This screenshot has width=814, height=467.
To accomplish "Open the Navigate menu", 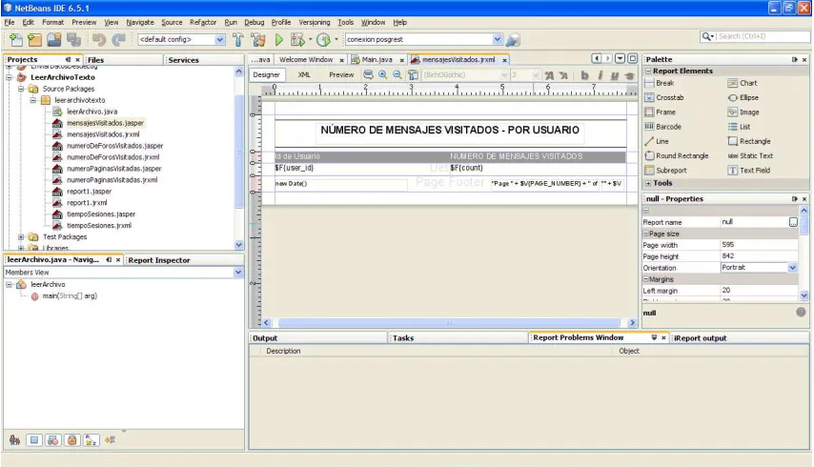I will 140,22.
